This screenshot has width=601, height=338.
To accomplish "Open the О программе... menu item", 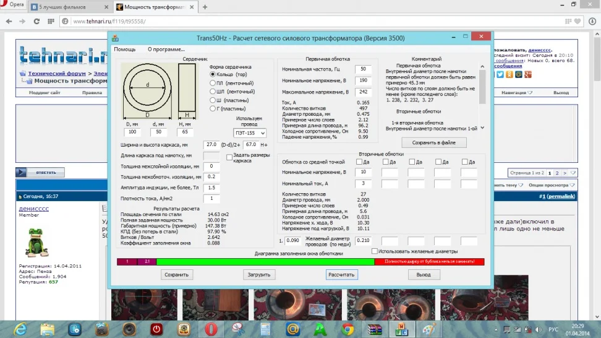I will [x=166, y=50].
